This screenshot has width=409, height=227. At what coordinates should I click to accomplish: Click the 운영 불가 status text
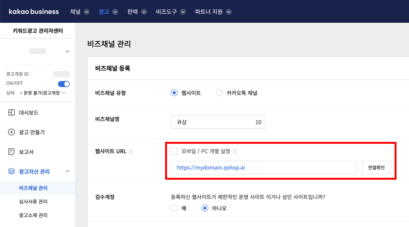click(44, 93)
